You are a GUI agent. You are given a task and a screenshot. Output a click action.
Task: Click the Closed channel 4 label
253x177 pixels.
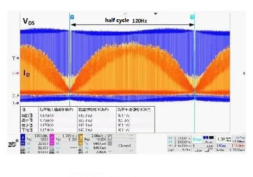124,146
